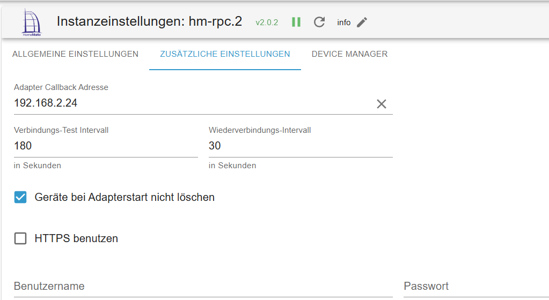The width and height of the screenshot is (549, 300).
Task: Click the HTTPS benutzen label text
Action: 76,238
